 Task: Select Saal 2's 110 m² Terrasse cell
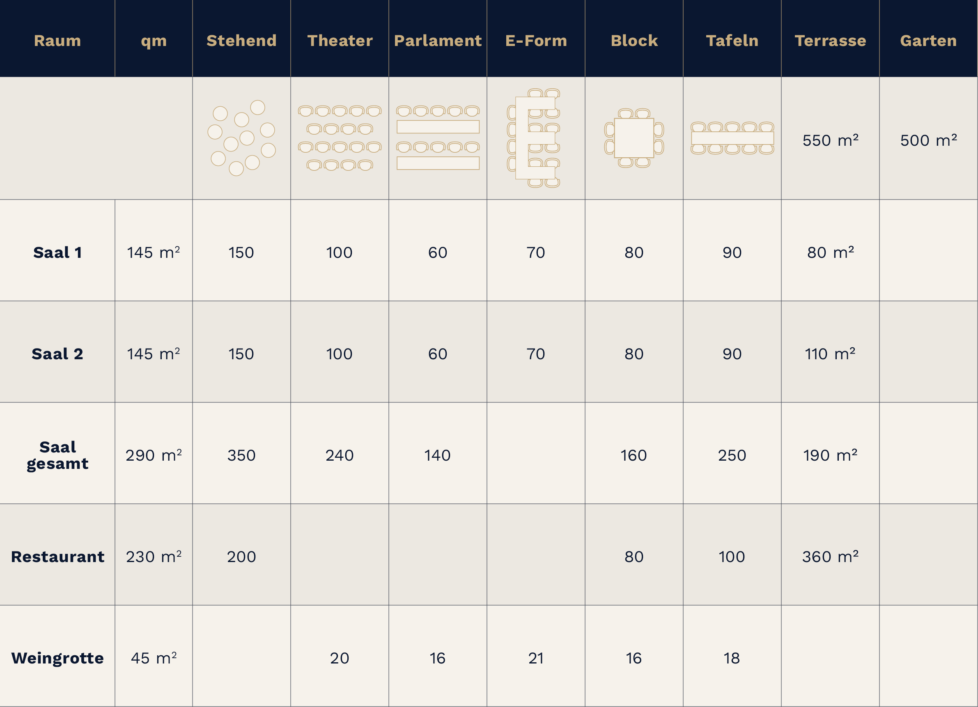tap(830, 353)
